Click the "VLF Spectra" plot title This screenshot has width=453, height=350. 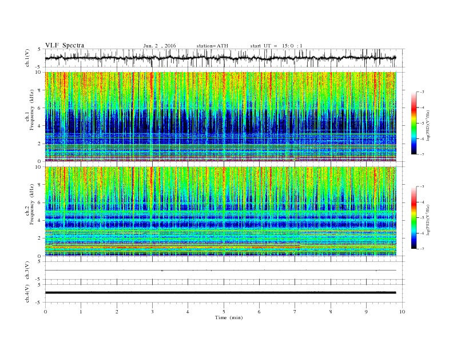pyautogui.click(x=65, y=45)
